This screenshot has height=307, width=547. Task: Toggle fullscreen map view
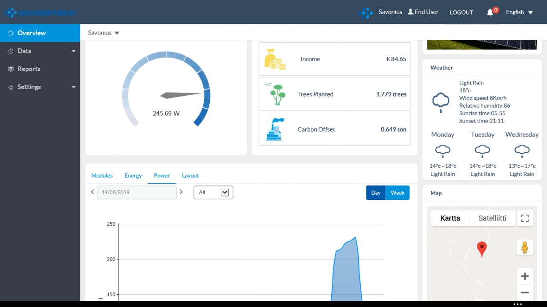coord(525,218)
